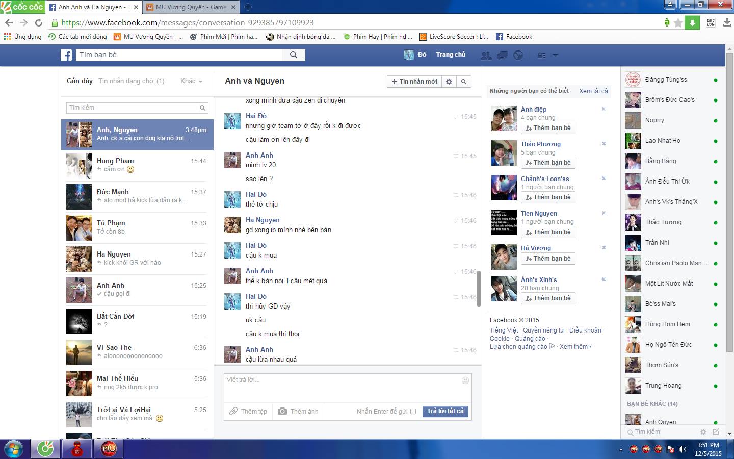The width and height of the screenshot is (734, 459).
Task: Switch to the MU Vương Quyền browser tab
Action: point(191,7)
